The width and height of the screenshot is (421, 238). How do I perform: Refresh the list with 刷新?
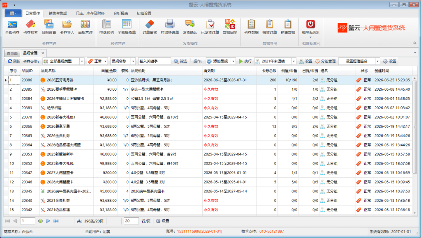14,62
